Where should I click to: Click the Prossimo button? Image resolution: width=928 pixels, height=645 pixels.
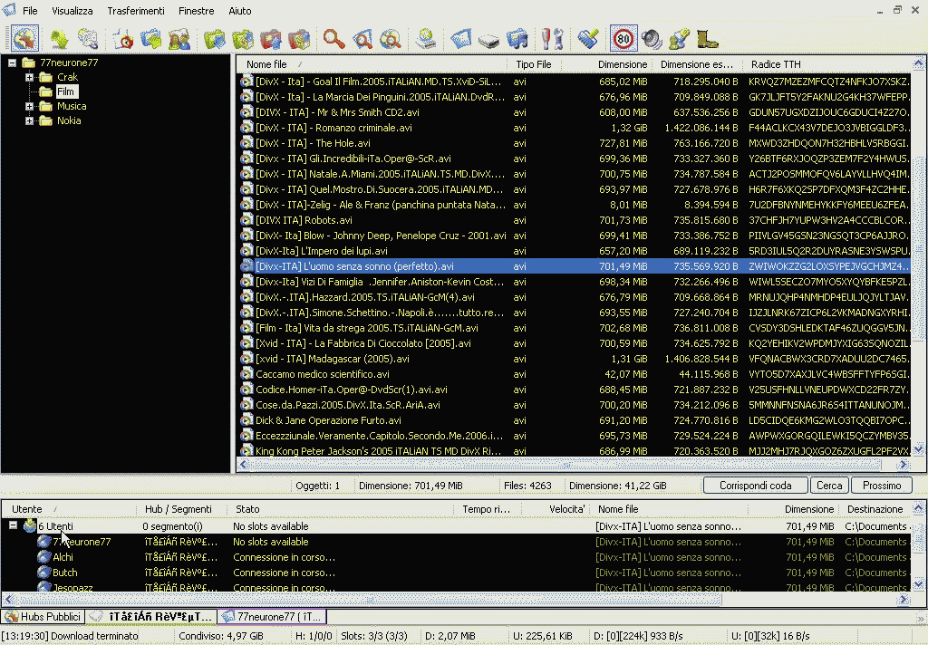click(881, 486)
